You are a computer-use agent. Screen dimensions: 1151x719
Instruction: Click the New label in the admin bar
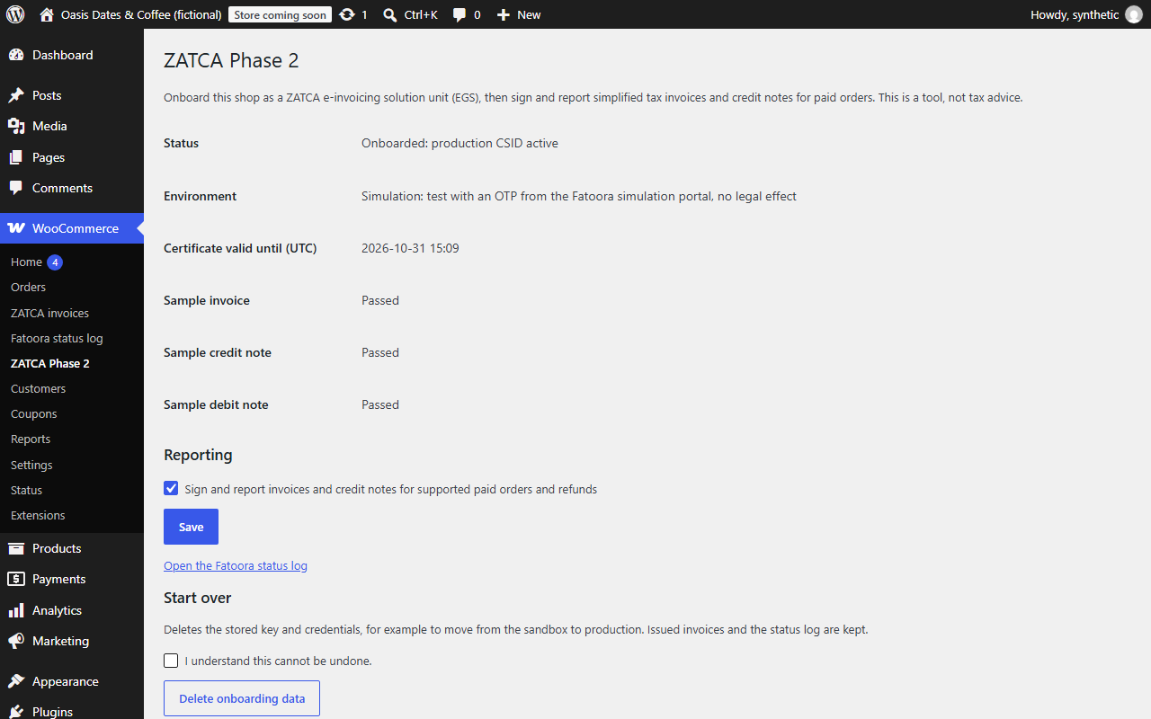point(529,14)
